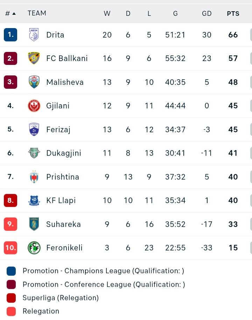Open the Ferizaj club emblem
Image resolution: width=252 pixels, height=320 pixels.
click(x=34, y=129)
